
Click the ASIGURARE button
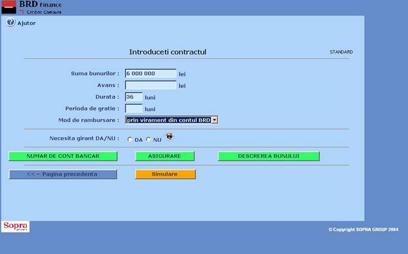(165, 156)
